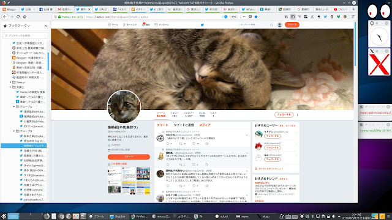Image resolution: width=392 pixels, height=220 pixels.
Task: Click the ツイート button under the bio
Action: coord(129,156)
